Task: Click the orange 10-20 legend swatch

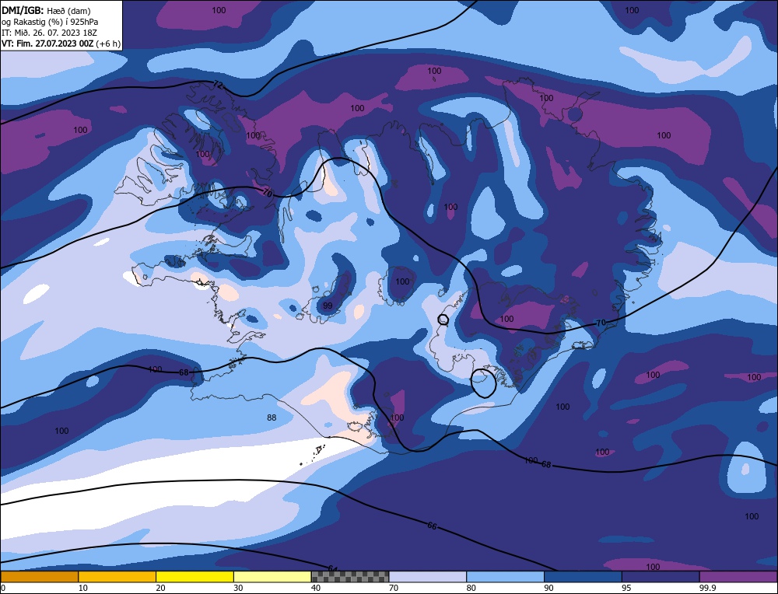Action: (117, 577)
